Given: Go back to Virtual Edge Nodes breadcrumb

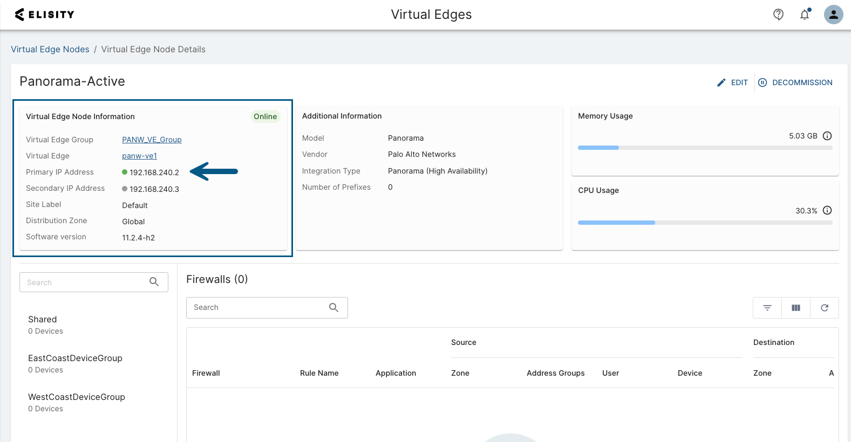Looking at the screenshot, I should (x=50, y=49).
